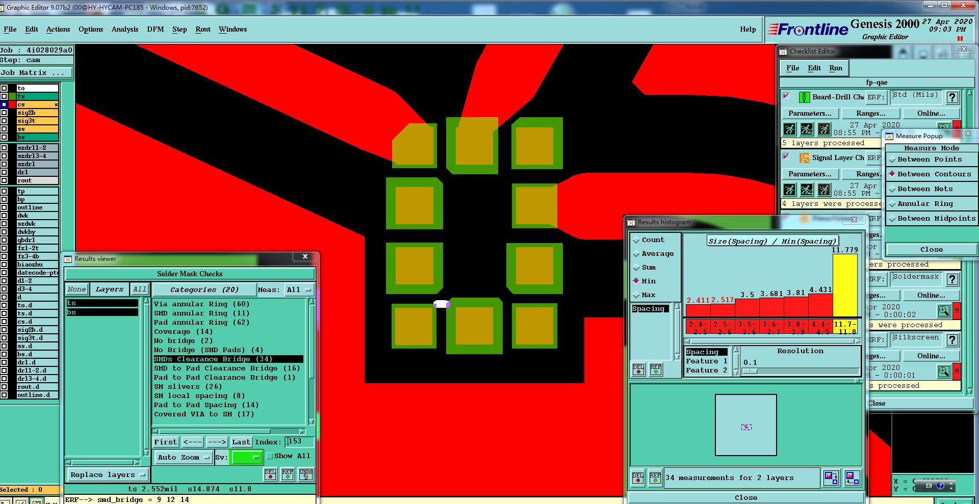
Task: Click DEL icon beside '34 measurements' status
Action: pyautogui.click(x=638, y=478)
